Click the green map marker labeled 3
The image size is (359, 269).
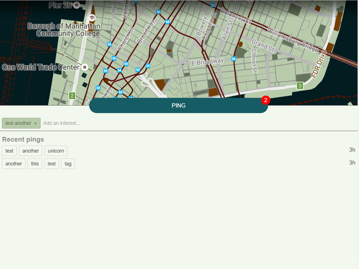tap(300, 86)
